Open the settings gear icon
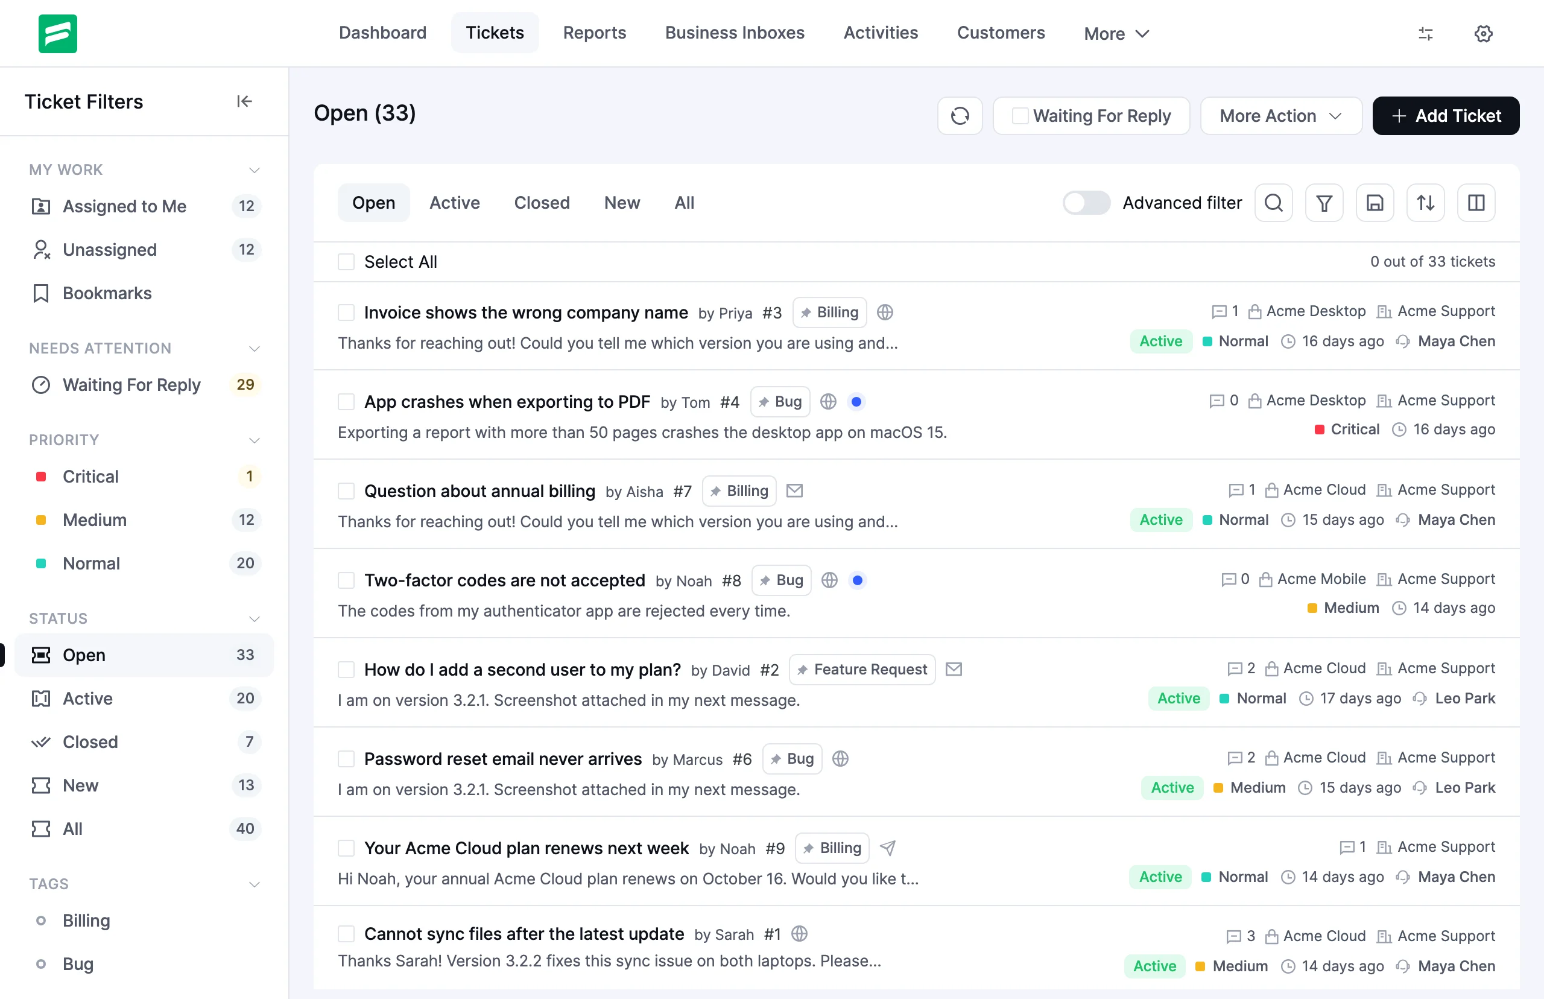 (x=1483, y=34)
